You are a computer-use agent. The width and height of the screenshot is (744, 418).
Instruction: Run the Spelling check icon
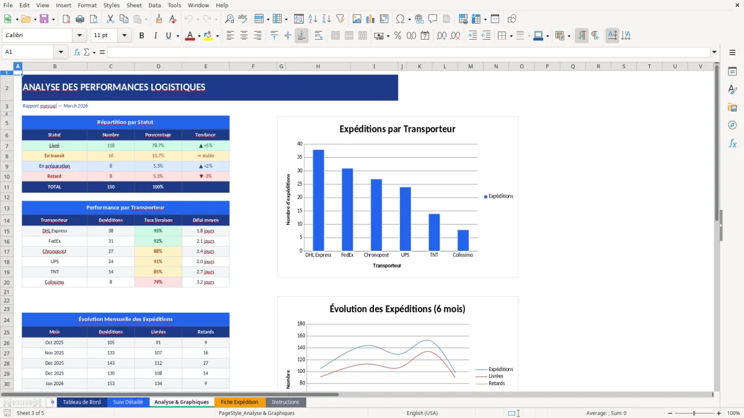[x=242, y=19]
